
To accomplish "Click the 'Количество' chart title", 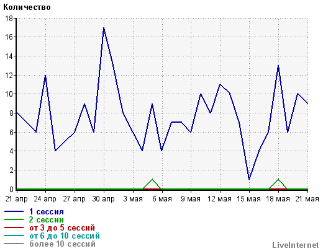I will click(27, 7).
